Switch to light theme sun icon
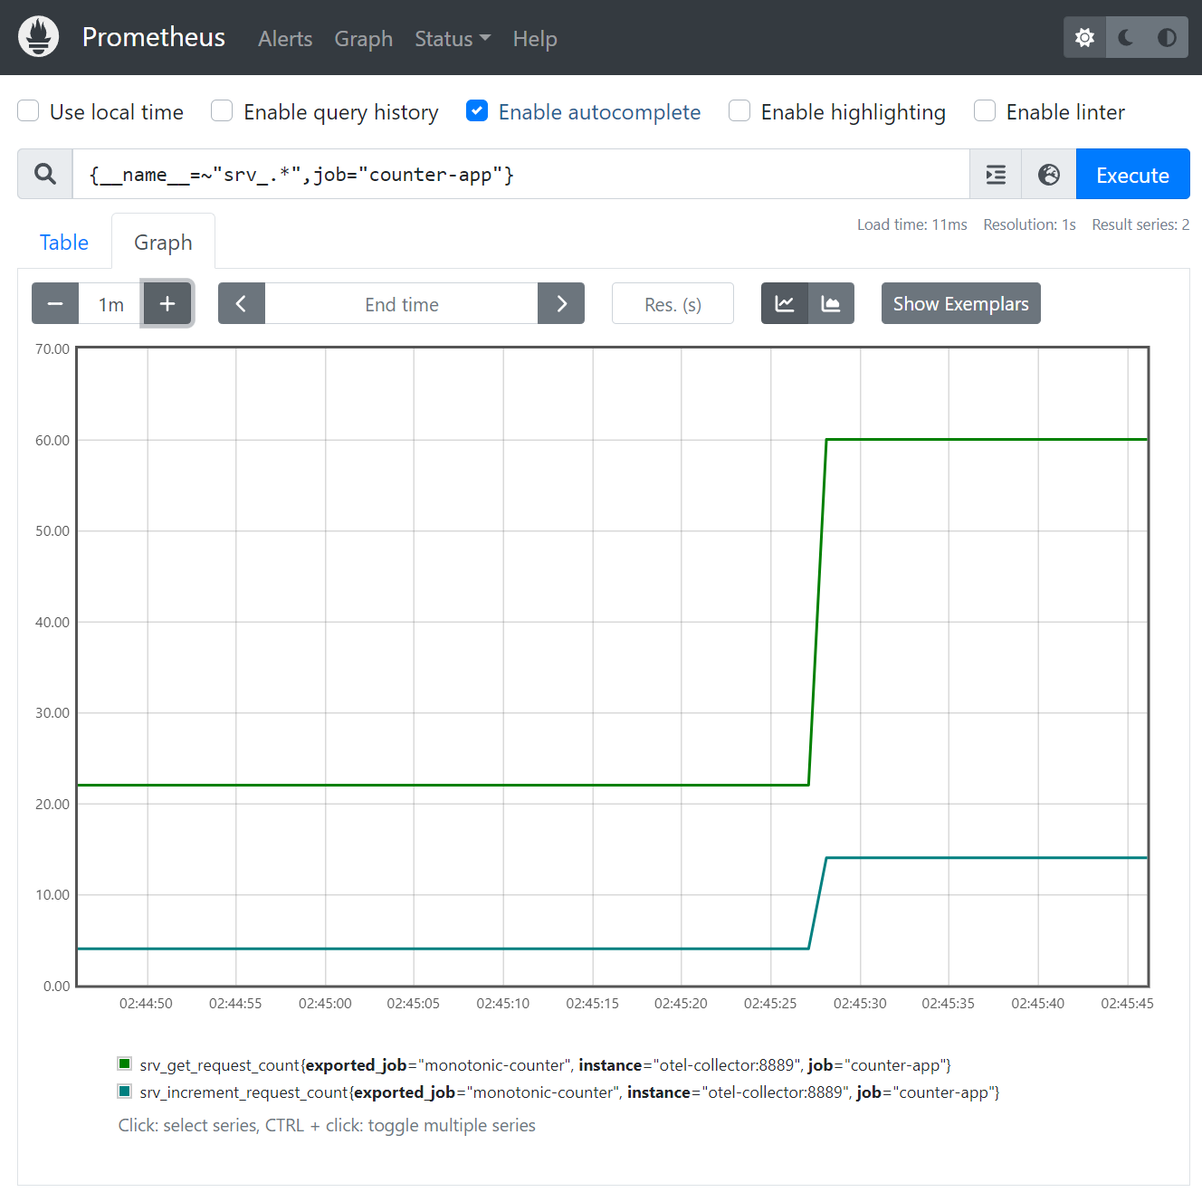1202x1192 pixels. point(1084,37)
